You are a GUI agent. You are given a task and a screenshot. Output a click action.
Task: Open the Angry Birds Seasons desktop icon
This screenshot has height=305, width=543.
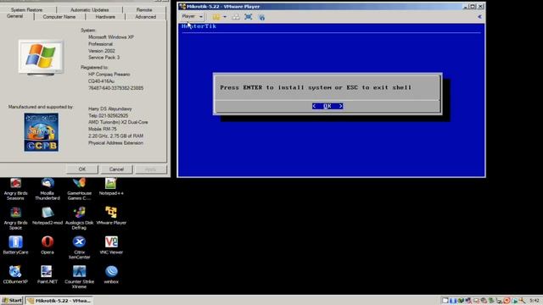15,189
